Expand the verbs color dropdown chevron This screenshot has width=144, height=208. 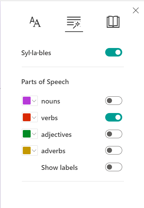pyautogui.click(x=34, y=117)
